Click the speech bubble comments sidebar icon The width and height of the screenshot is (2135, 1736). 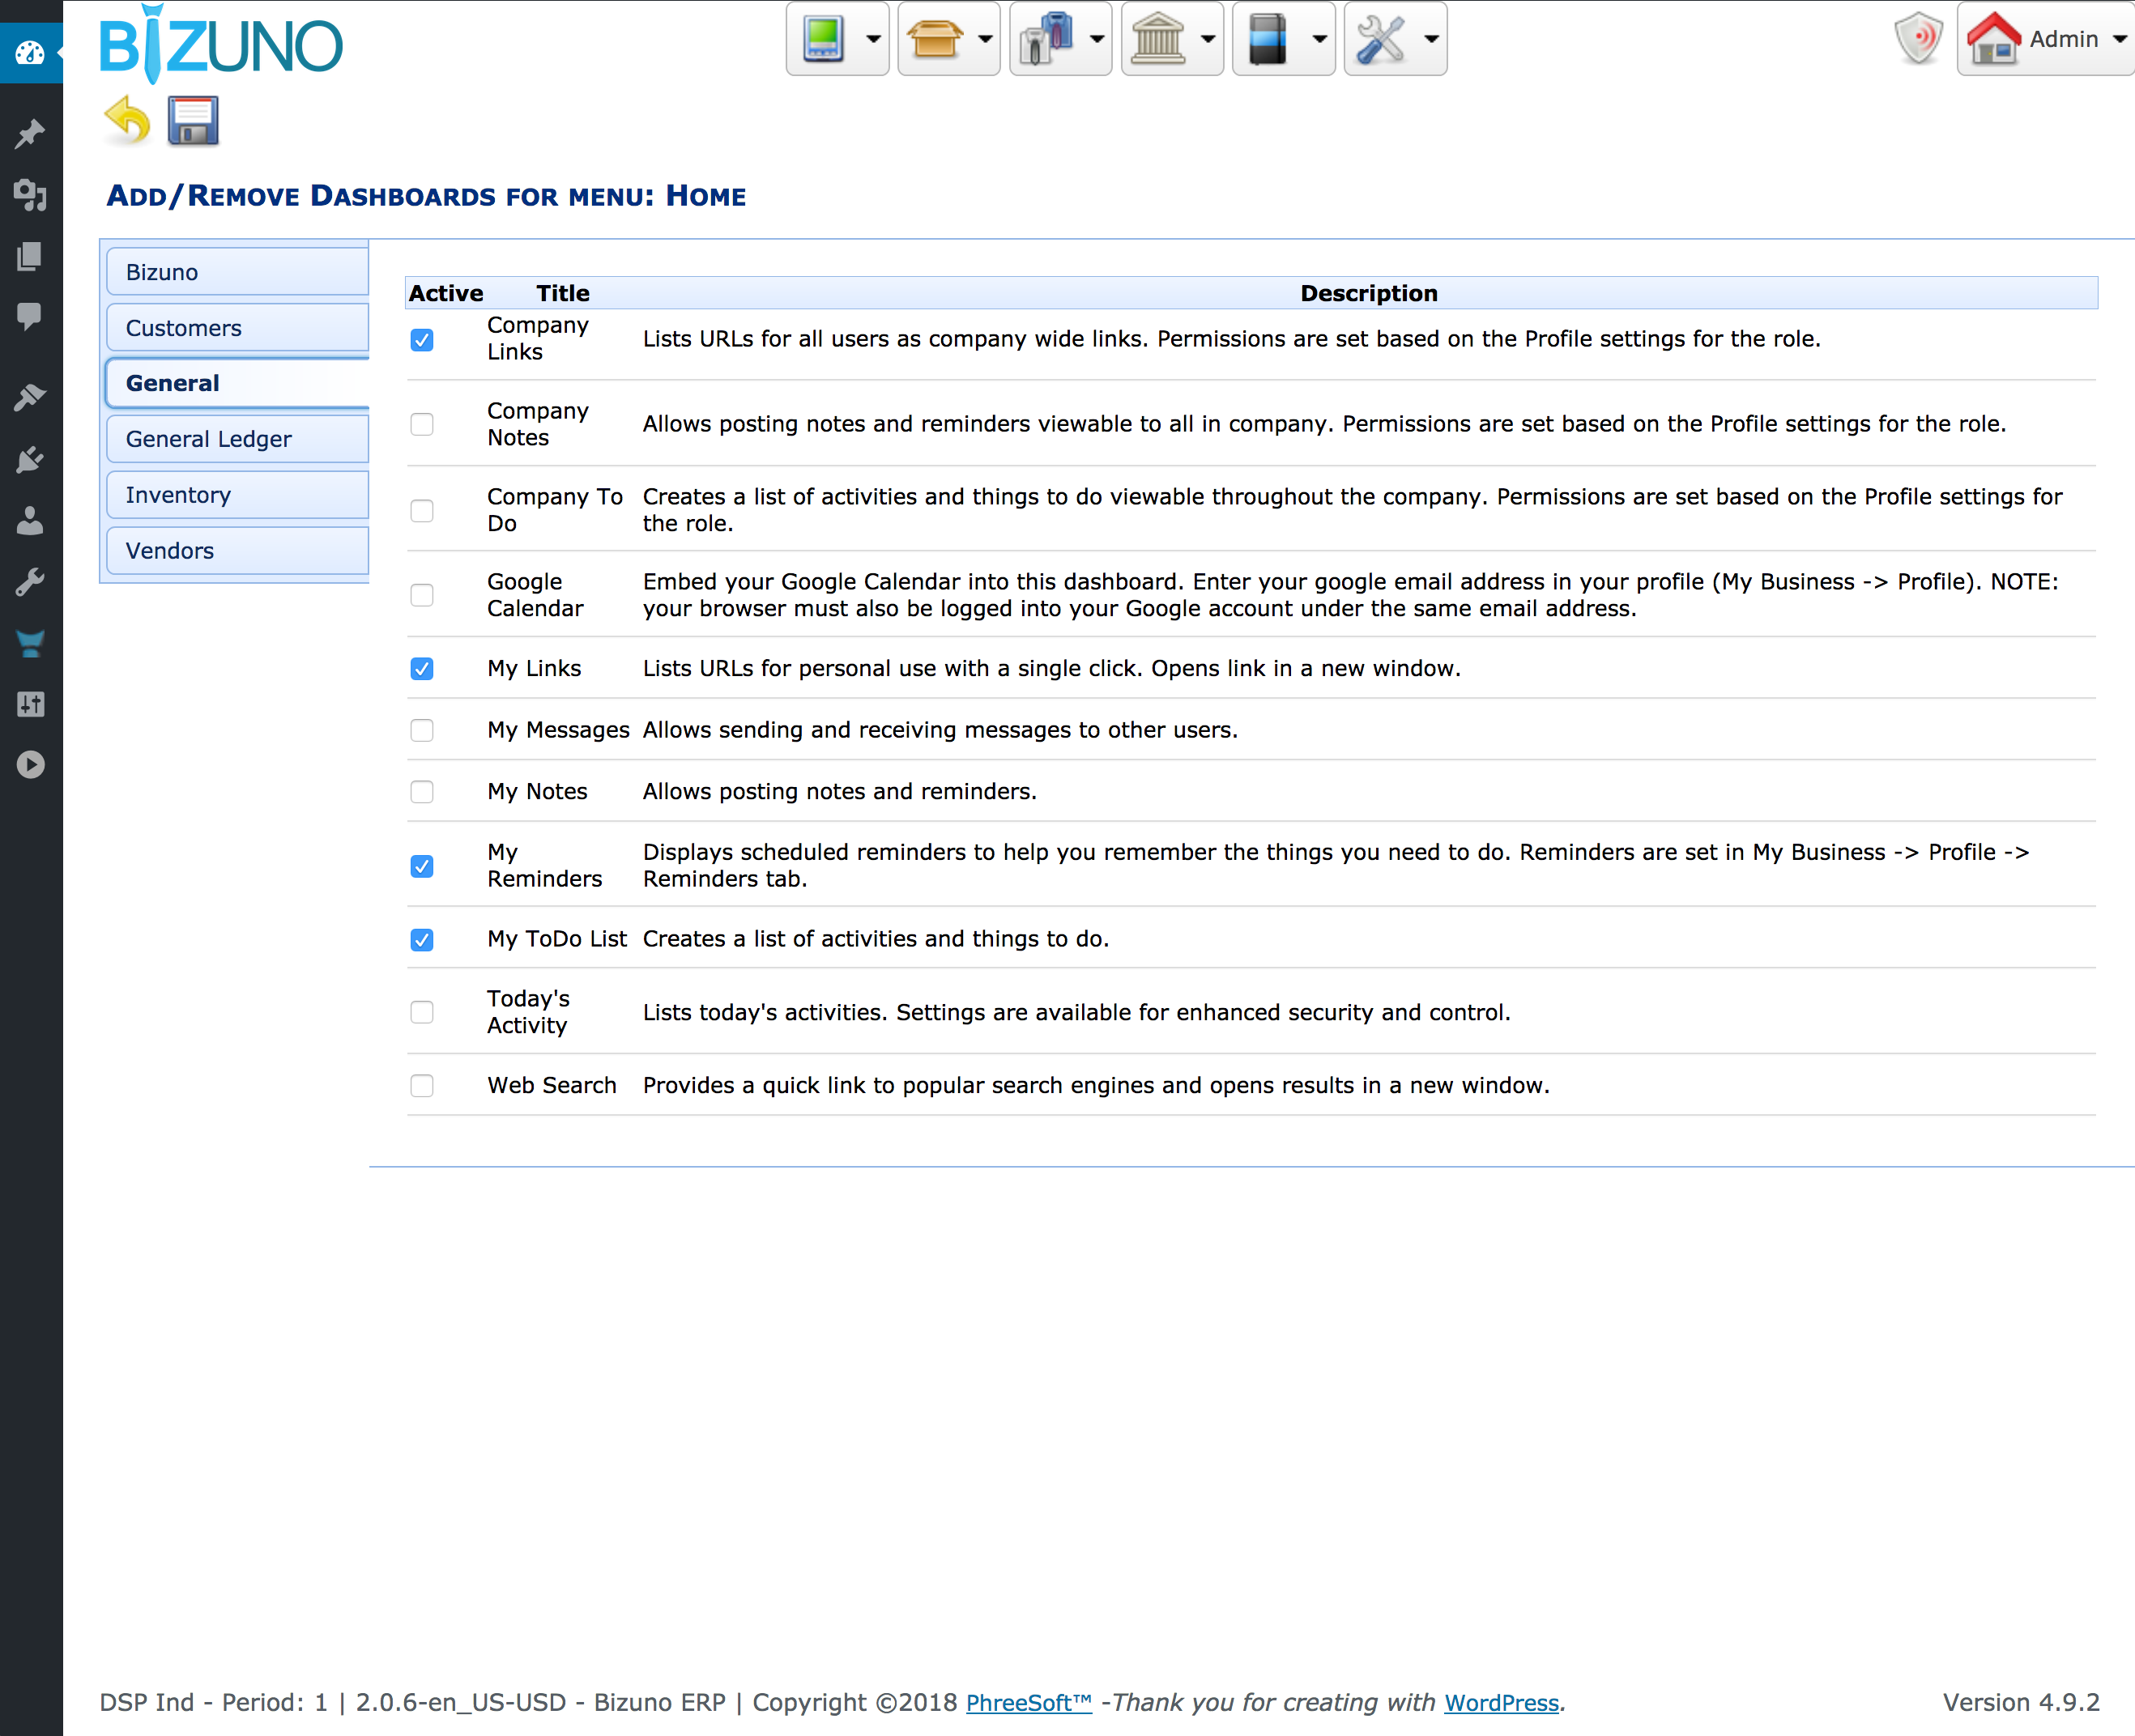30,317
